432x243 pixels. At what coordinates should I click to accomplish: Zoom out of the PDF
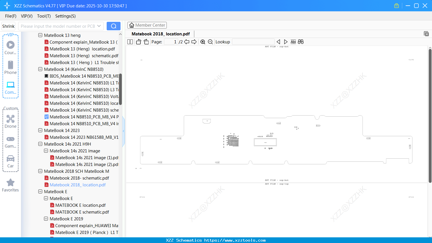point(210,42)
